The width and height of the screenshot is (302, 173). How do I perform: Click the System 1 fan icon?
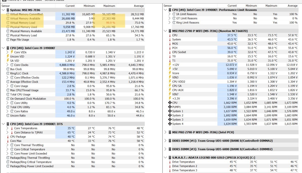point(170,111)
